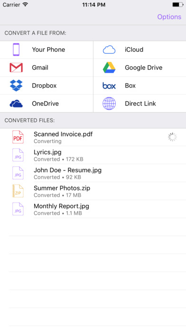Select Google Drive source label

click(144, 68)
